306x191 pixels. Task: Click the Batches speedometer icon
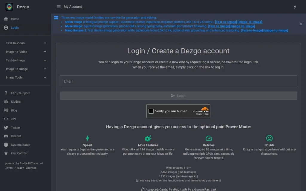point(209,138)
